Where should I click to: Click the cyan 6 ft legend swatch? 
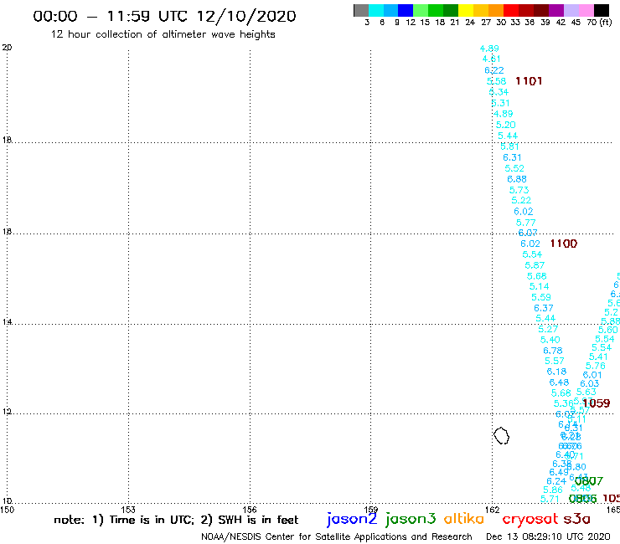pyautogui.click(x=376, y=10)
